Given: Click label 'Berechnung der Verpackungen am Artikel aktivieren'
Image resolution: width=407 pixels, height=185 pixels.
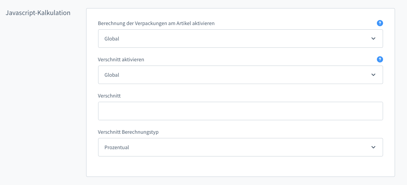Looking at the screenshot, I should tap(156, 24).
